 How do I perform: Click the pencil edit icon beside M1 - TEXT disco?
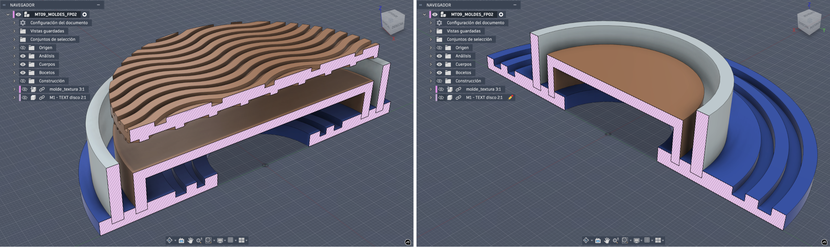click(x=510, y=98)
